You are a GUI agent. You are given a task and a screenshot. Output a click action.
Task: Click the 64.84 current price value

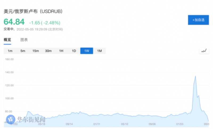(14, 22)
